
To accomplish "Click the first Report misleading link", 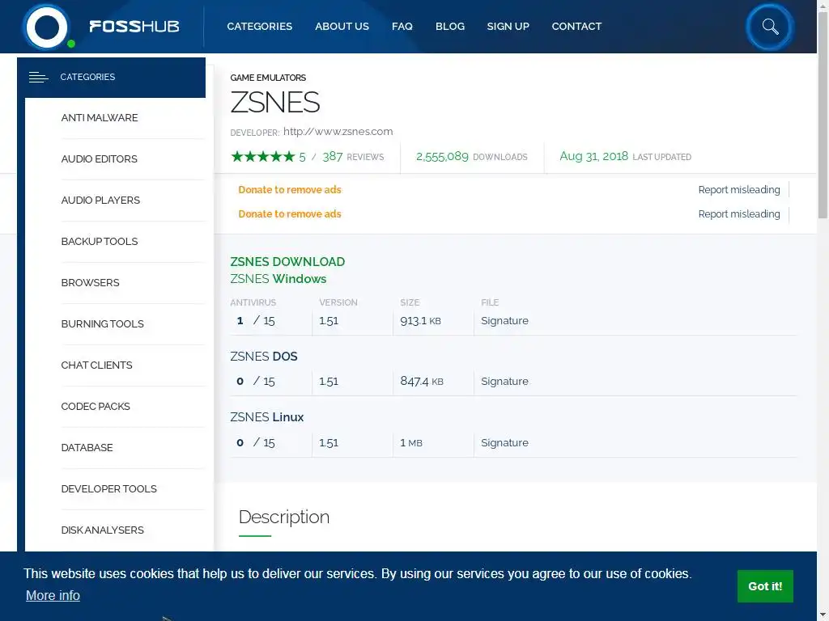I will [x=739, y=189].
